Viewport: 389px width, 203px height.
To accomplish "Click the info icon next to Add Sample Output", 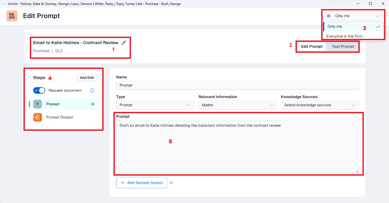I will [171, 183].
